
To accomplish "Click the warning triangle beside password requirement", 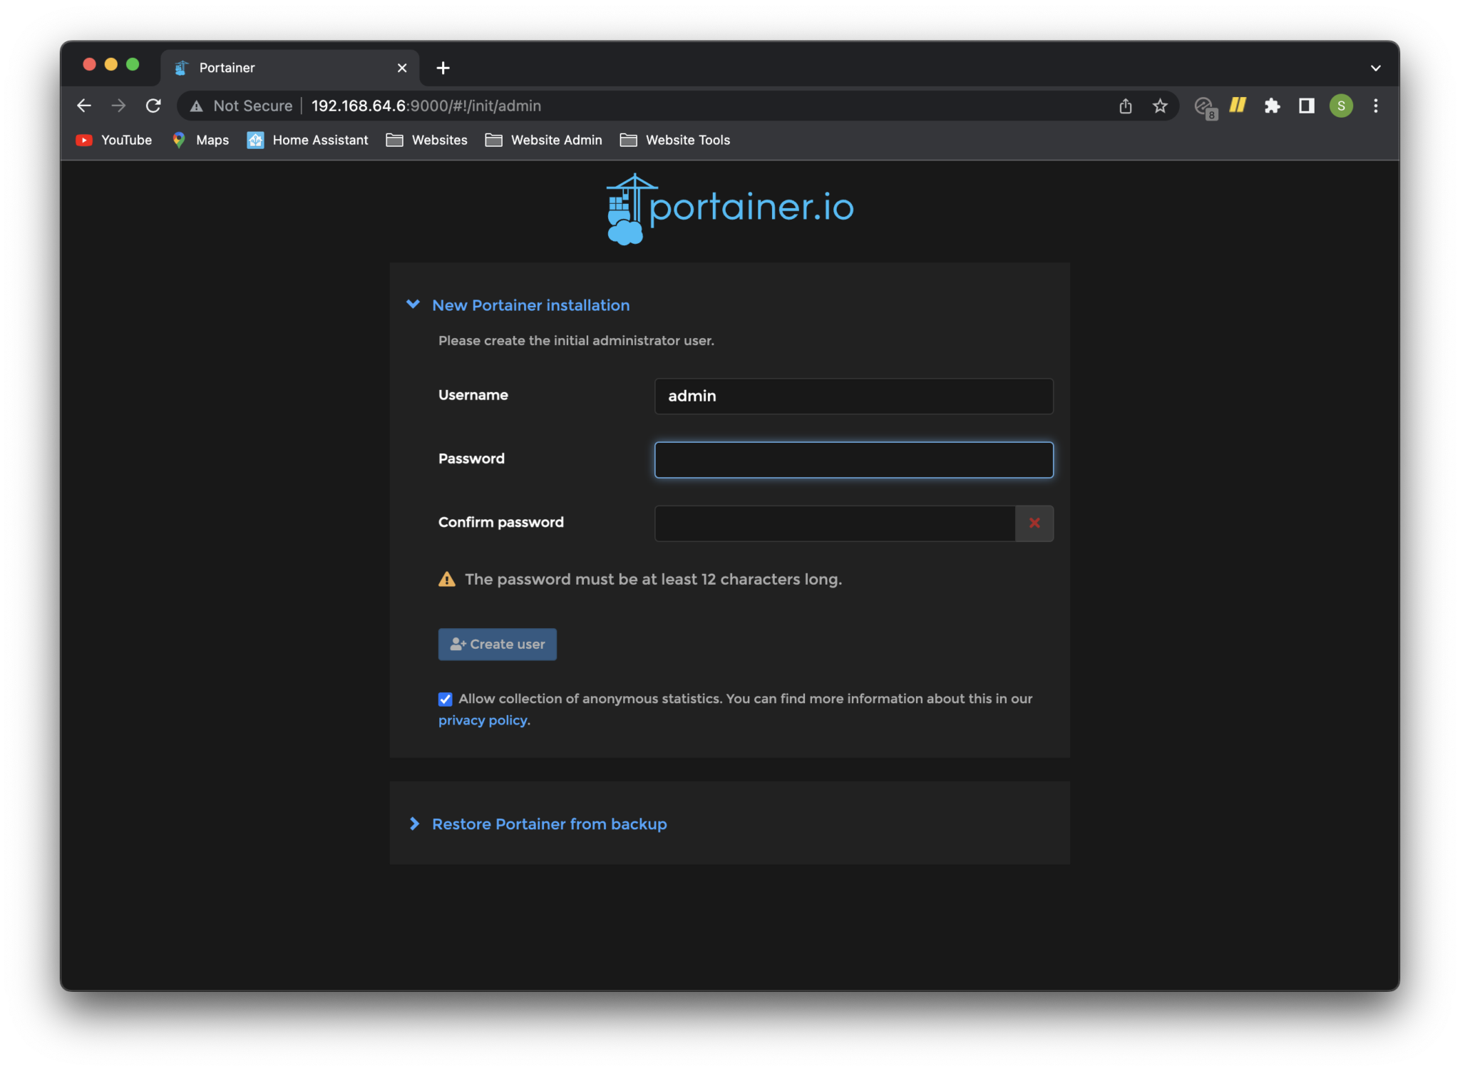I will click(x=446, y=579).
